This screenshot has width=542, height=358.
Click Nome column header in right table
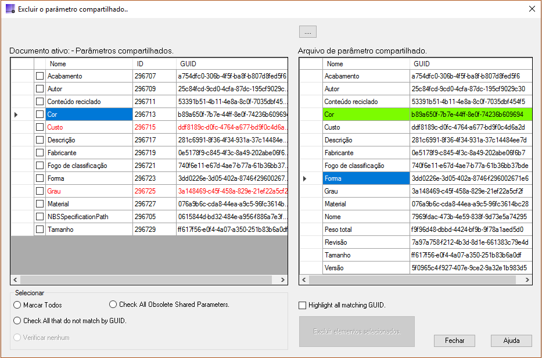(367, 64)
